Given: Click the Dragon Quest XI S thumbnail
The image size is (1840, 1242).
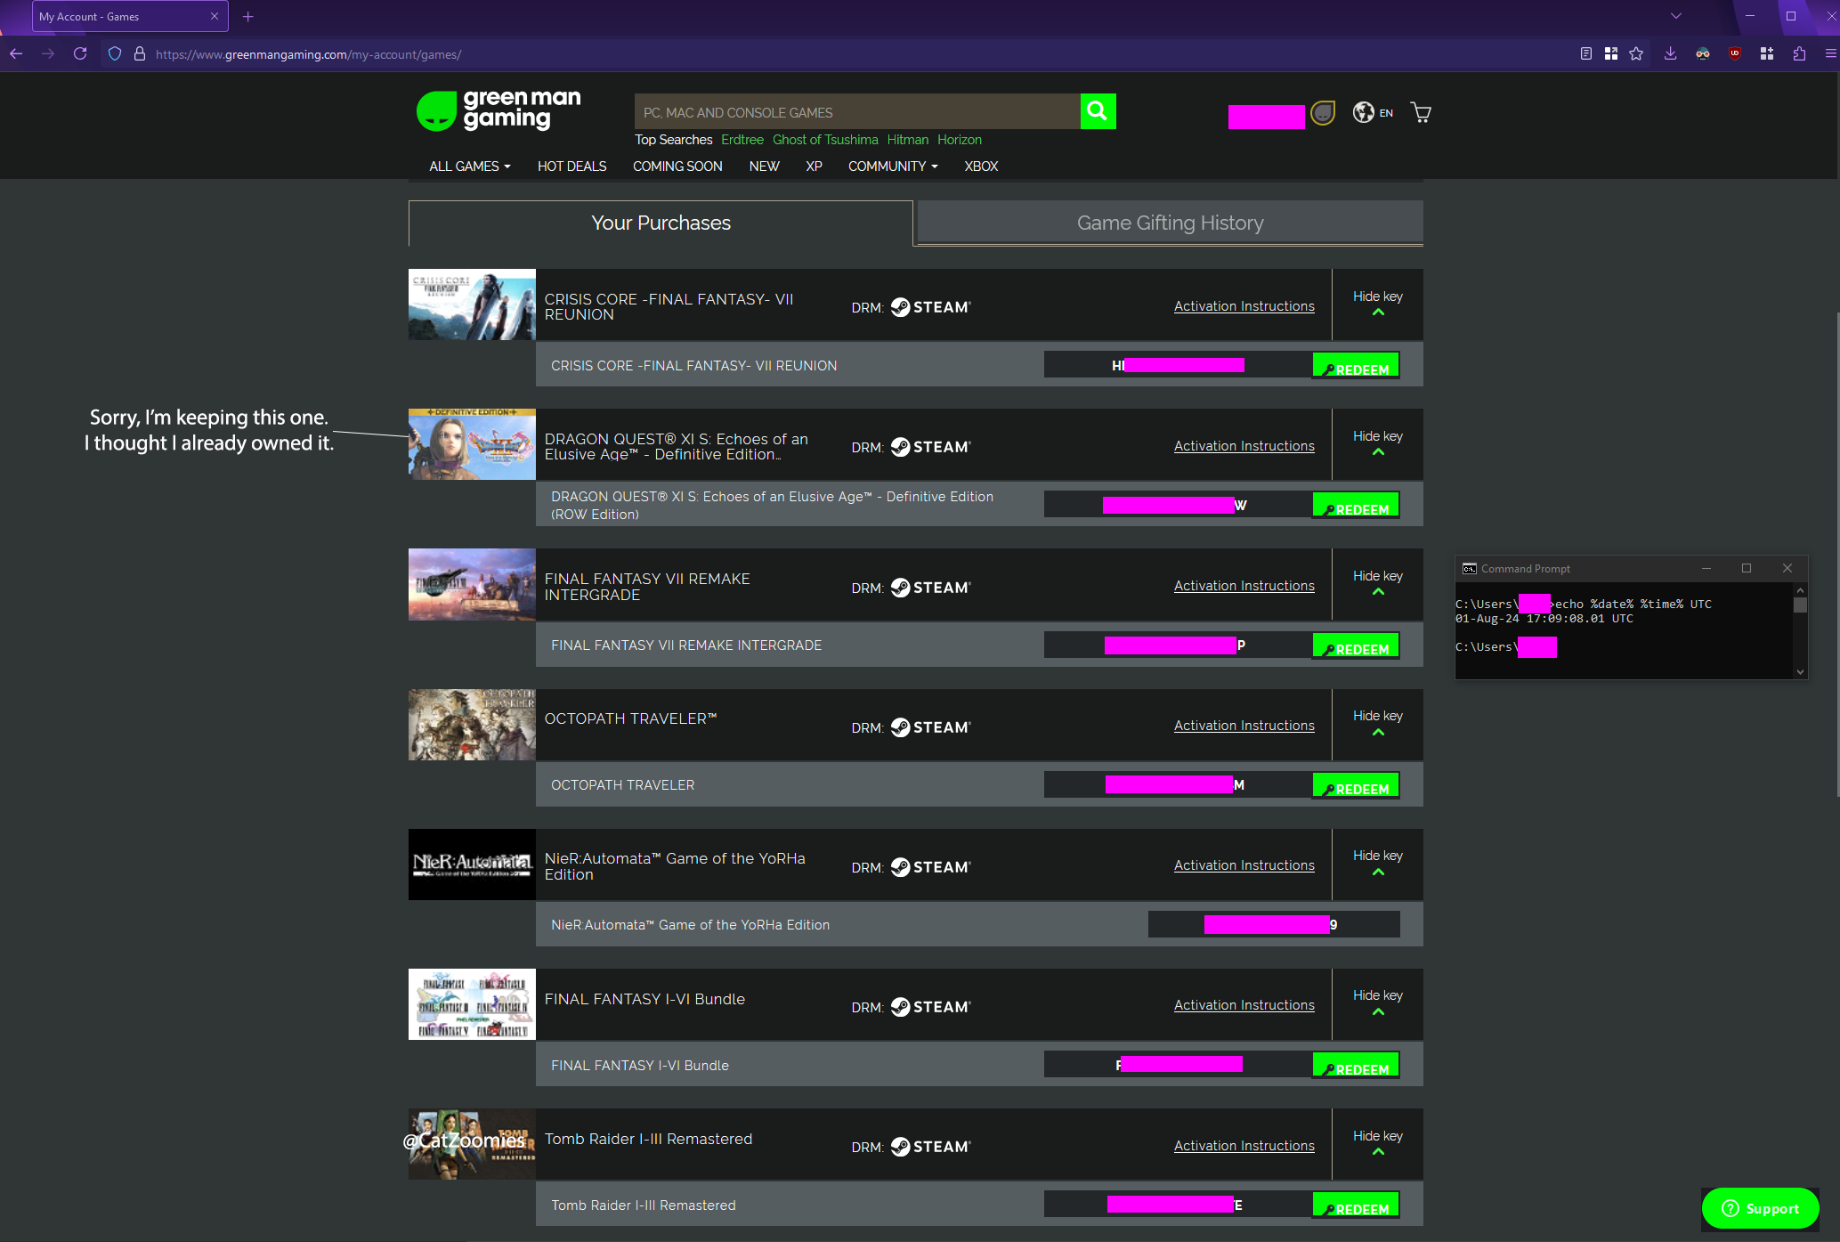Looking at the screenshot, I should click(x=472, y=444).
